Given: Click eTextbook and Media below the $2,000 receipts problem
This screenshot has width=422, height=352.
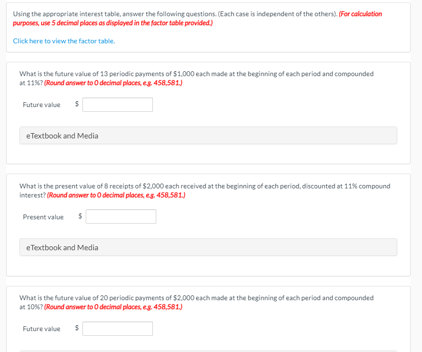Looking at the screenshot, I should point(208,247).
